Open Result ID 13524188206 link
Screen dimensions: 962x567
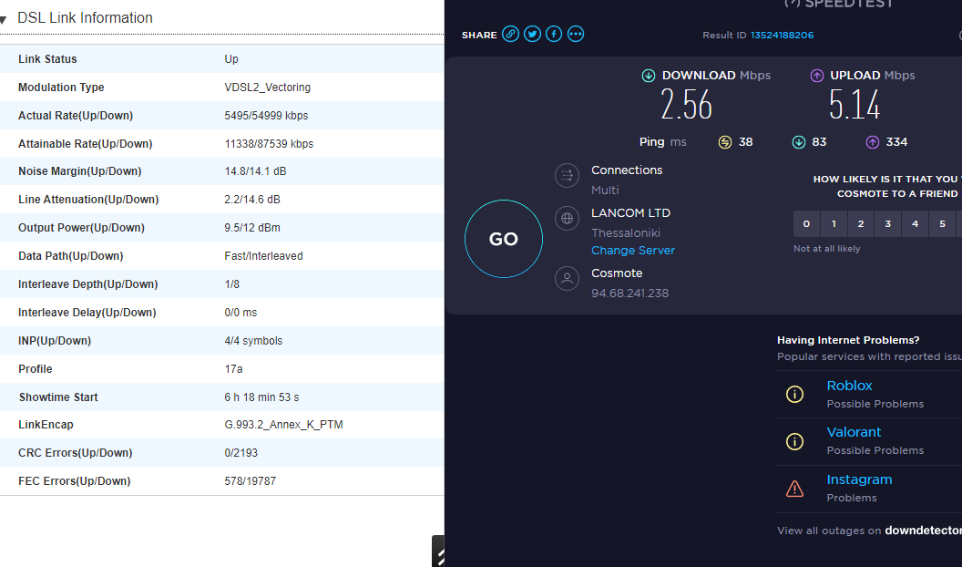[x=782, y=35]
